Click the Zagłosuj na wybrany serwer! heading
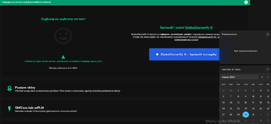 coord(63,19)
